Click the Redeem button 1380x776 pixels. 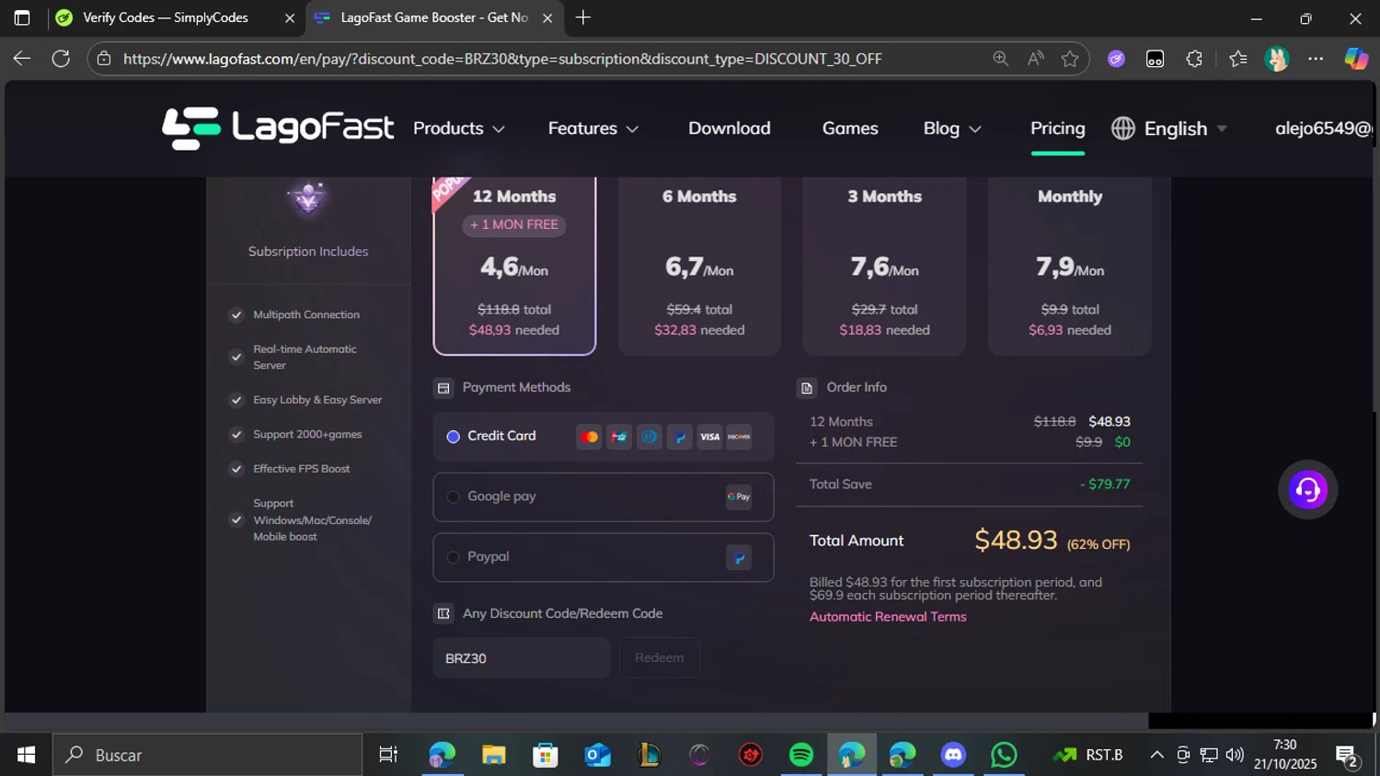(659, 657)
